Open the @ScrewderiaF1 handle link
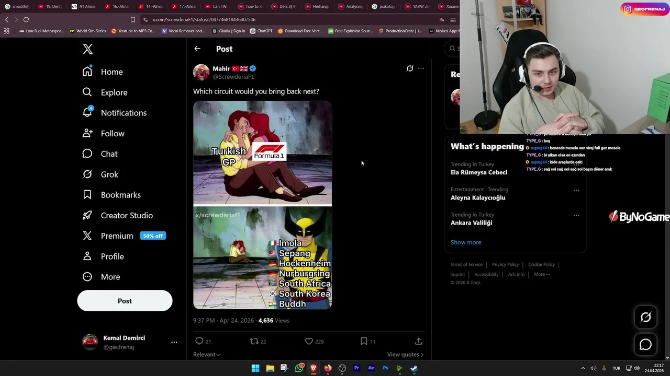 pos(233,77)
